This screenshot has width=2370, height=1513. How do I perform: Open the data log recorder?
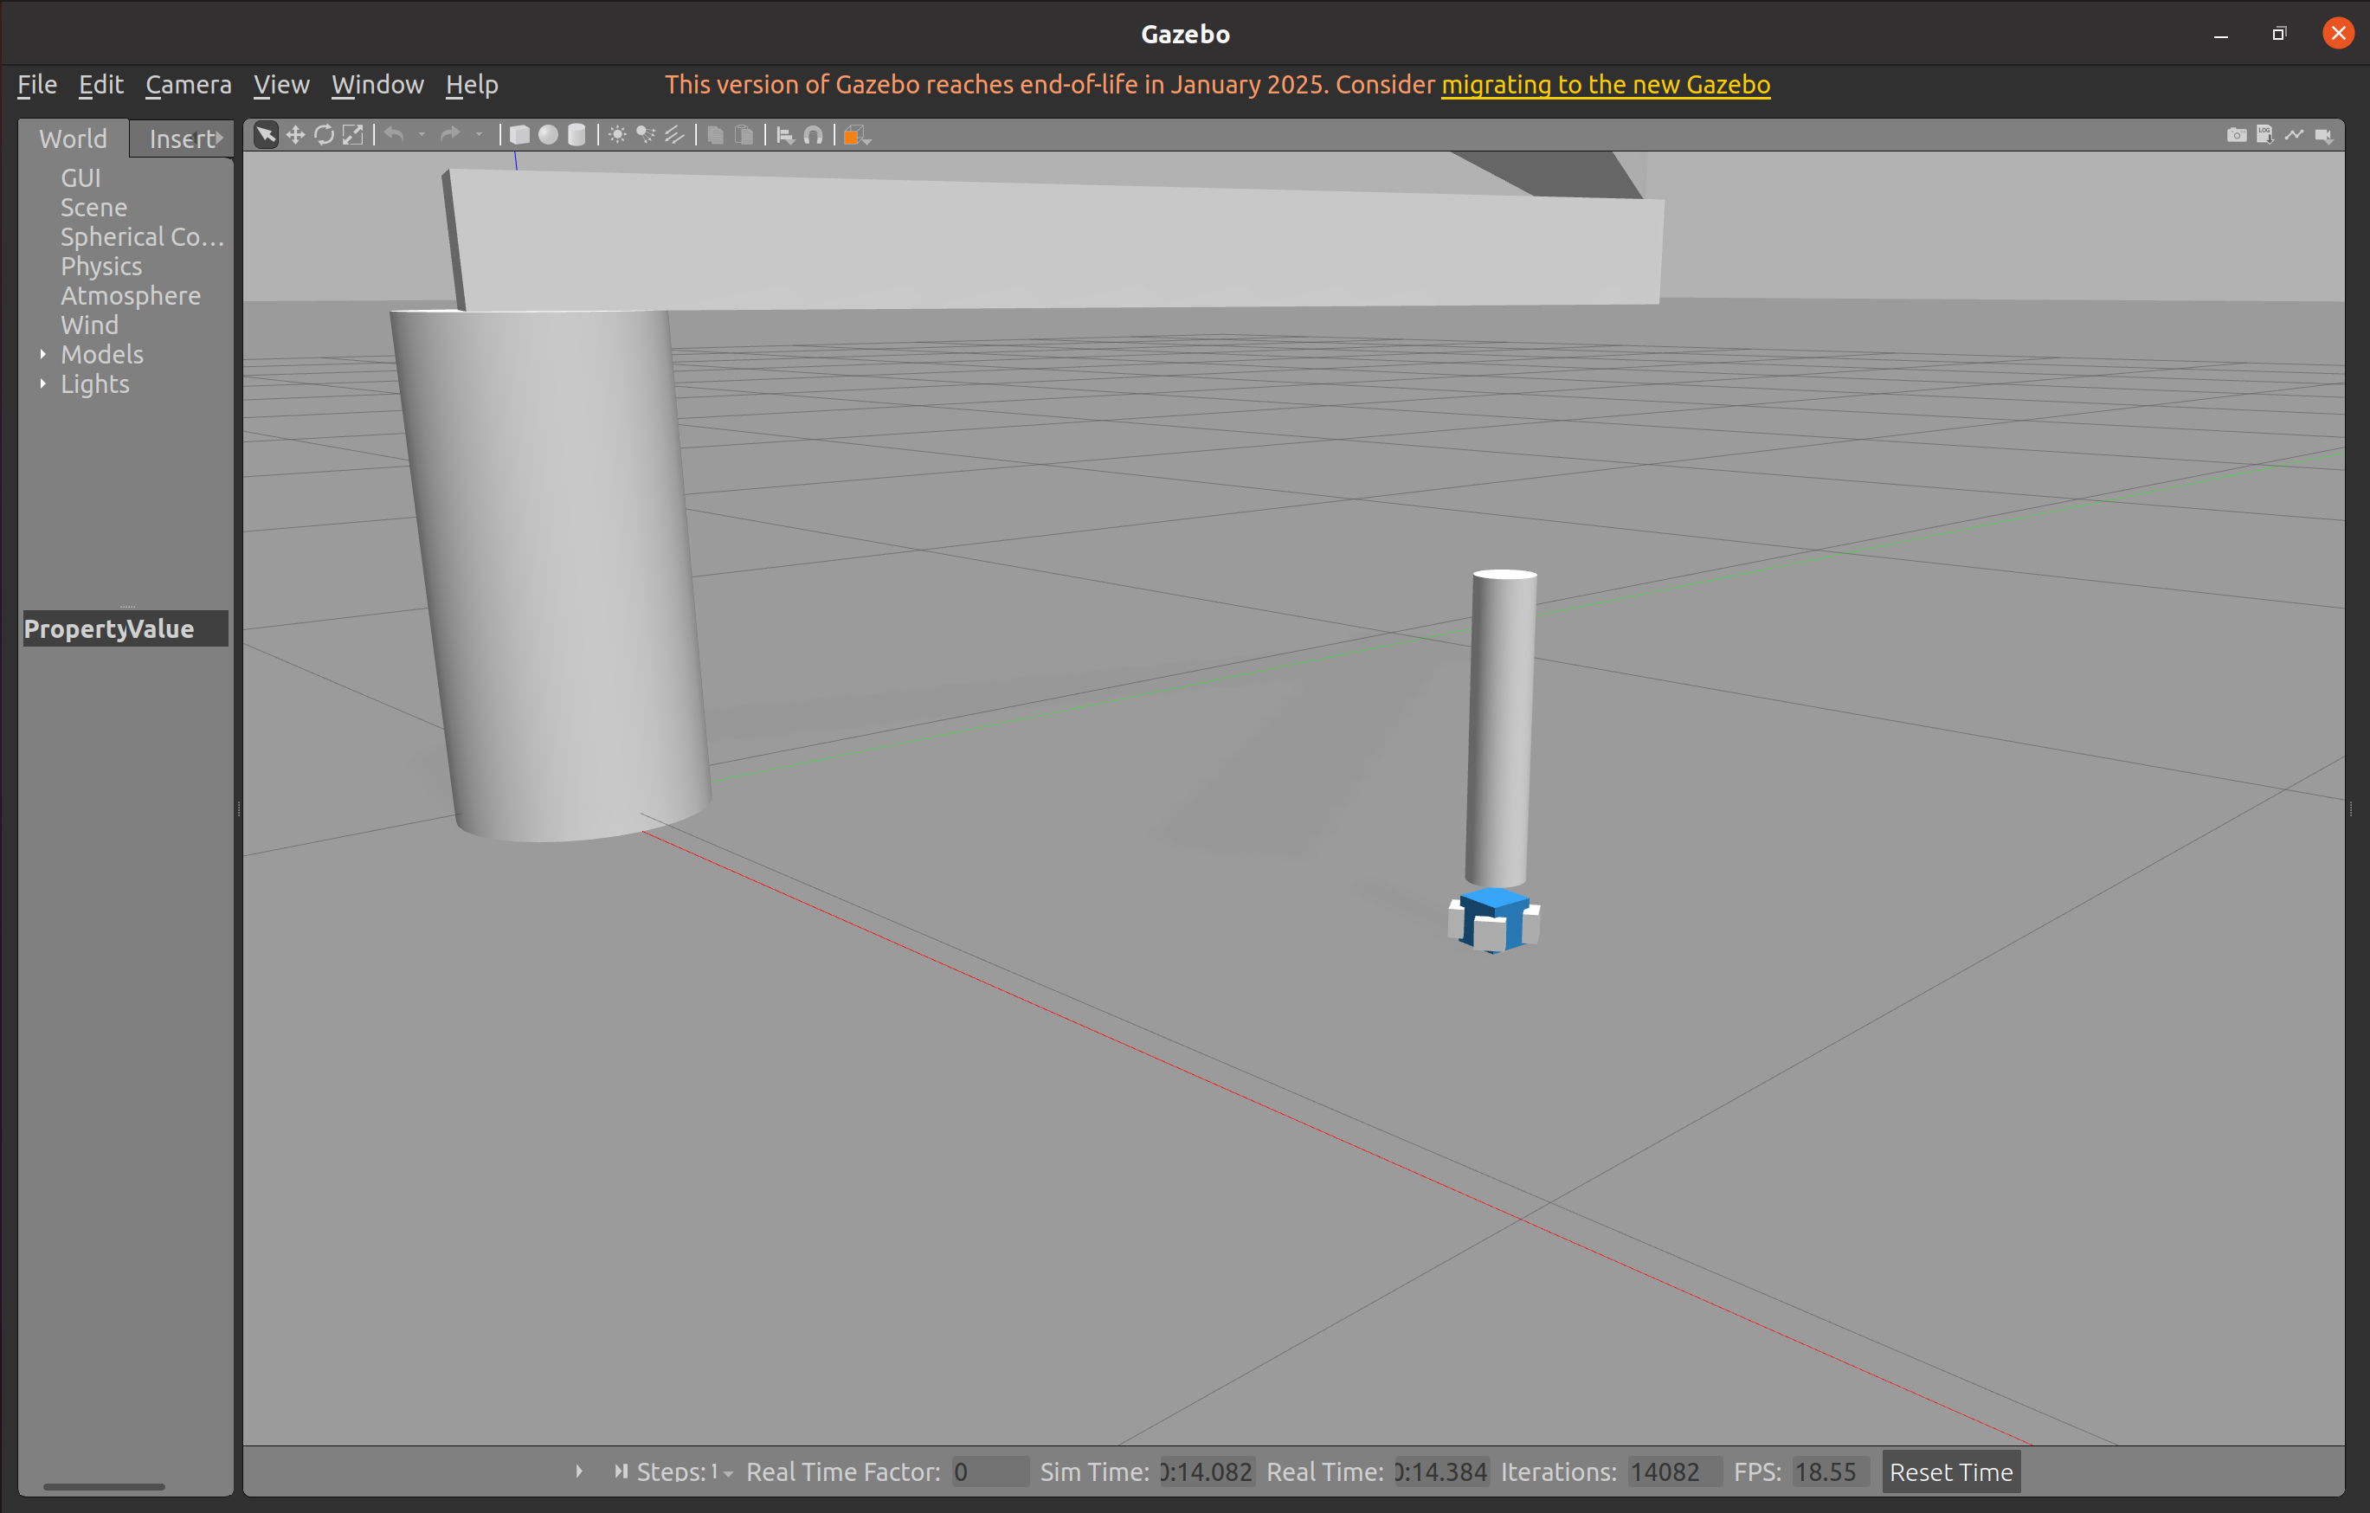2264,135
